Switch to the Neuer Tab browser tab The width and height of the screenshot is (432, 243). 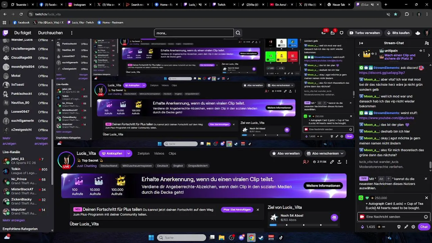coord(339,5)
